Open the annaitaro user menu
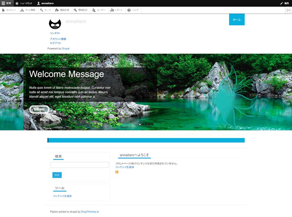 click(x=45, y=3)
